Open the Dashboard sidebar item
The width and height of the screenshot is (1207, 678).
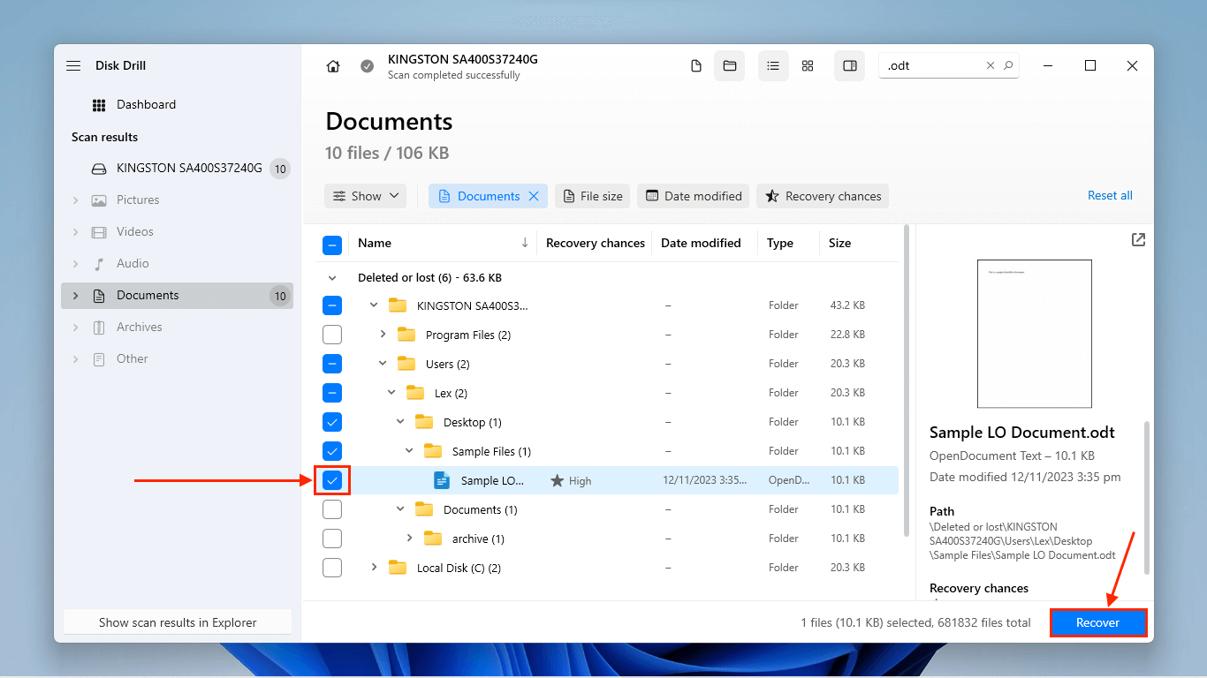click(177, 104)
